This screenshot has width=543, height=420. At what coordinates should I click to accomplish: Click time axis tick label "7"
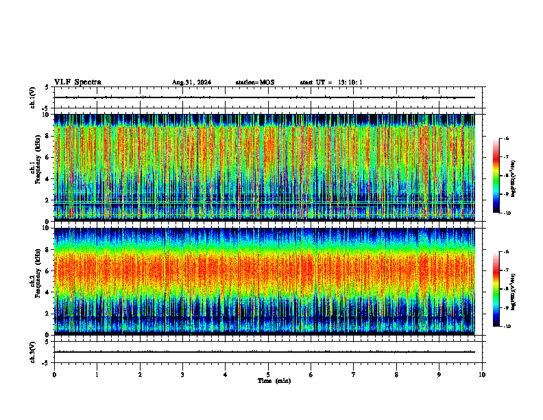point(354,375)
